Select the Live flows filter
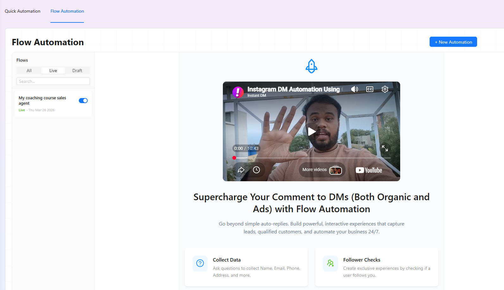The image size is (504, 290). (x=53, y=71)
